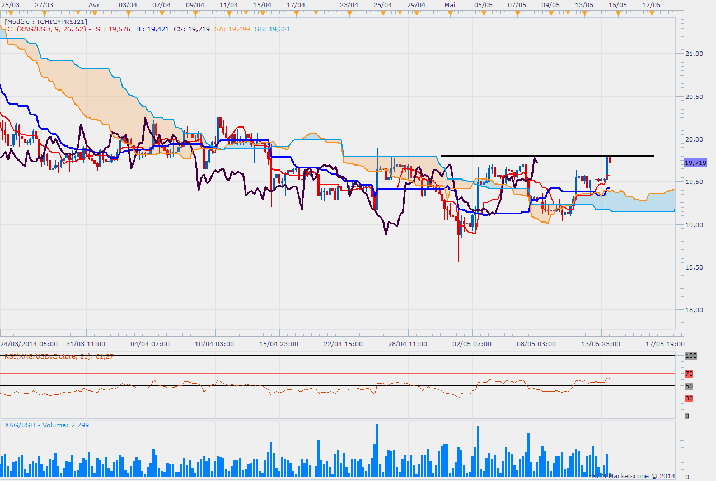
Task: Select the 20,50 price axis label
Action: [x=693, y=97]
